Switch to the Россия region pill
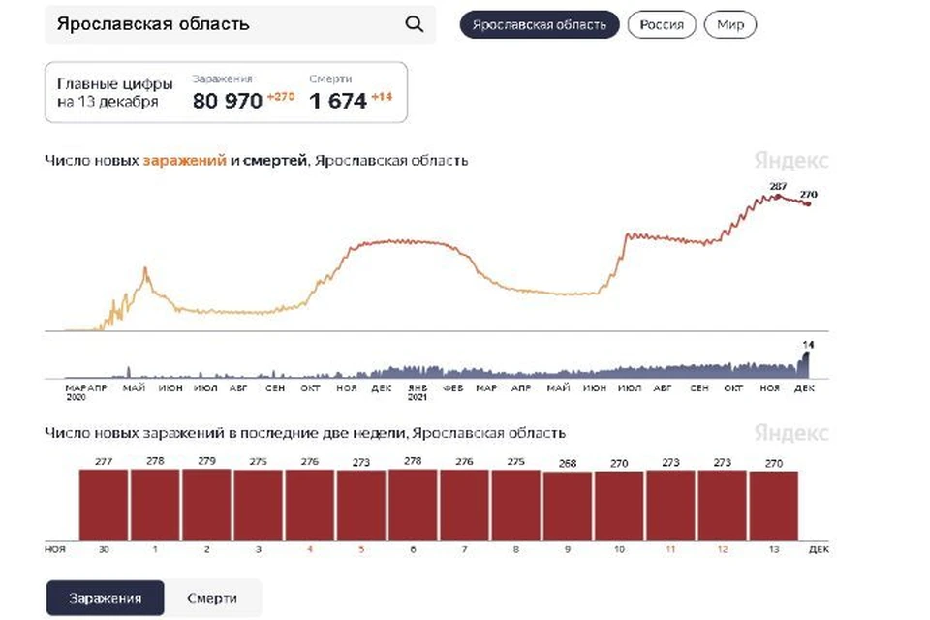The width and height of the screenshot is (930, 620). pyautogui.click(x=662, y=25)
